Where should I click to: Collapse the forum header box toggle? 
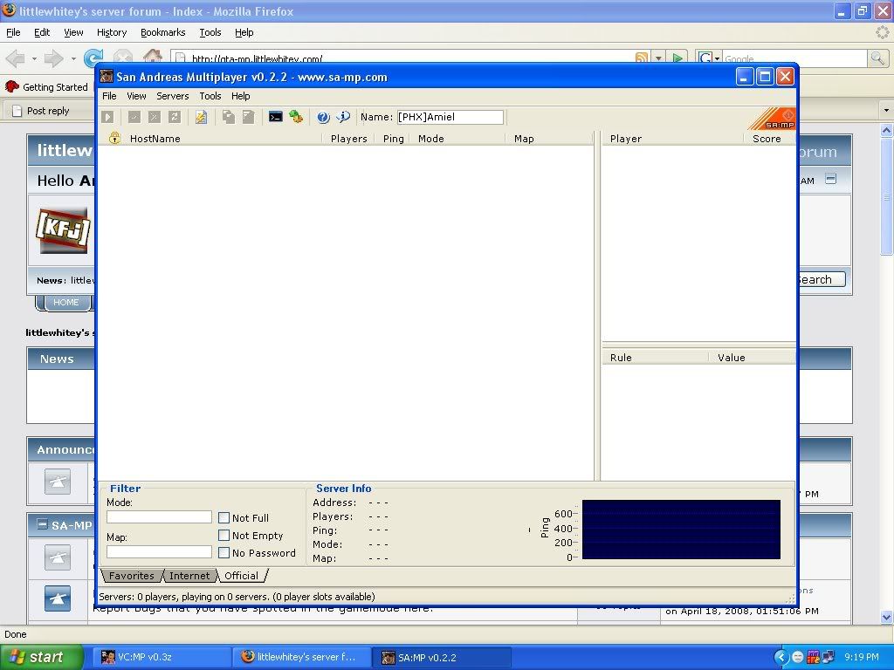click(x=831, y=180)
